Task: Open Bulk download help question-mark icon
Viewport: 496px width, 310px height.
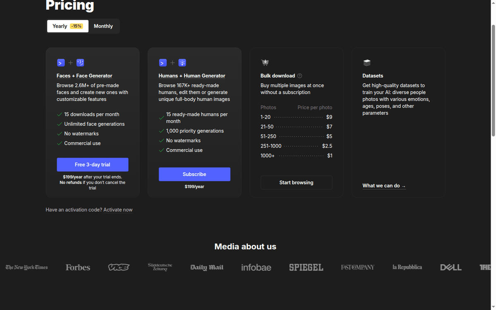Action: pos(300,76)
